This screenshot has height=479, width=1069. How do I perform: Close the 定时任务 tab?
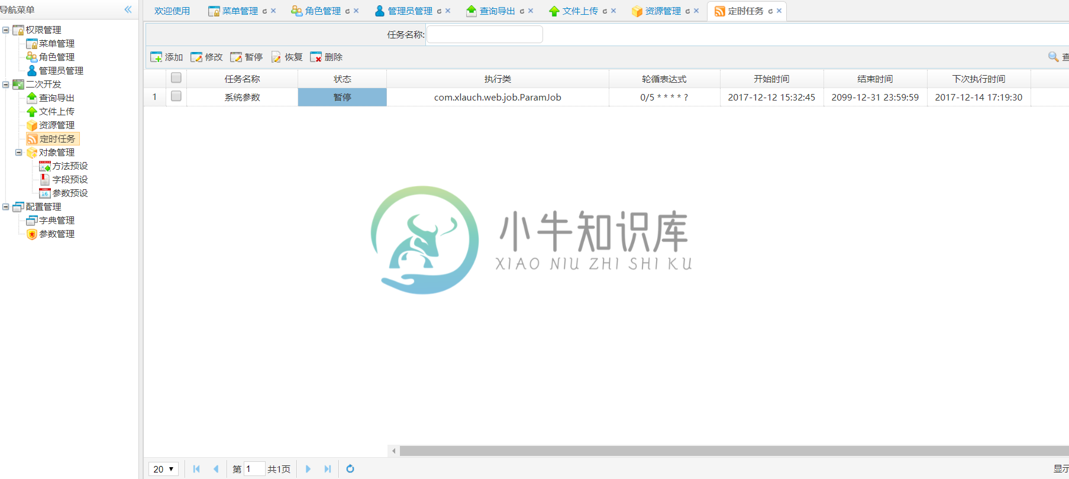pyautogui.click(x=779, y=11)
